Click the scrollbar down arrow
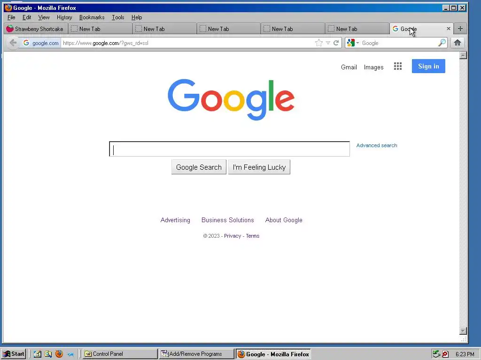The width and height of the screenshot is (481, 360). [x=463, y=331]
